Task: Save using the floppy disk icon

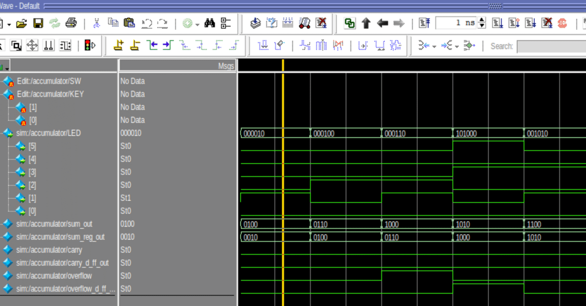Action: click(38, 23)
